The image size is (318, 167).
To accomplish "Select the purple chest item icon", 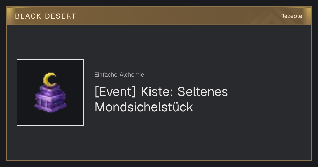I will click(x=50, y=93).
